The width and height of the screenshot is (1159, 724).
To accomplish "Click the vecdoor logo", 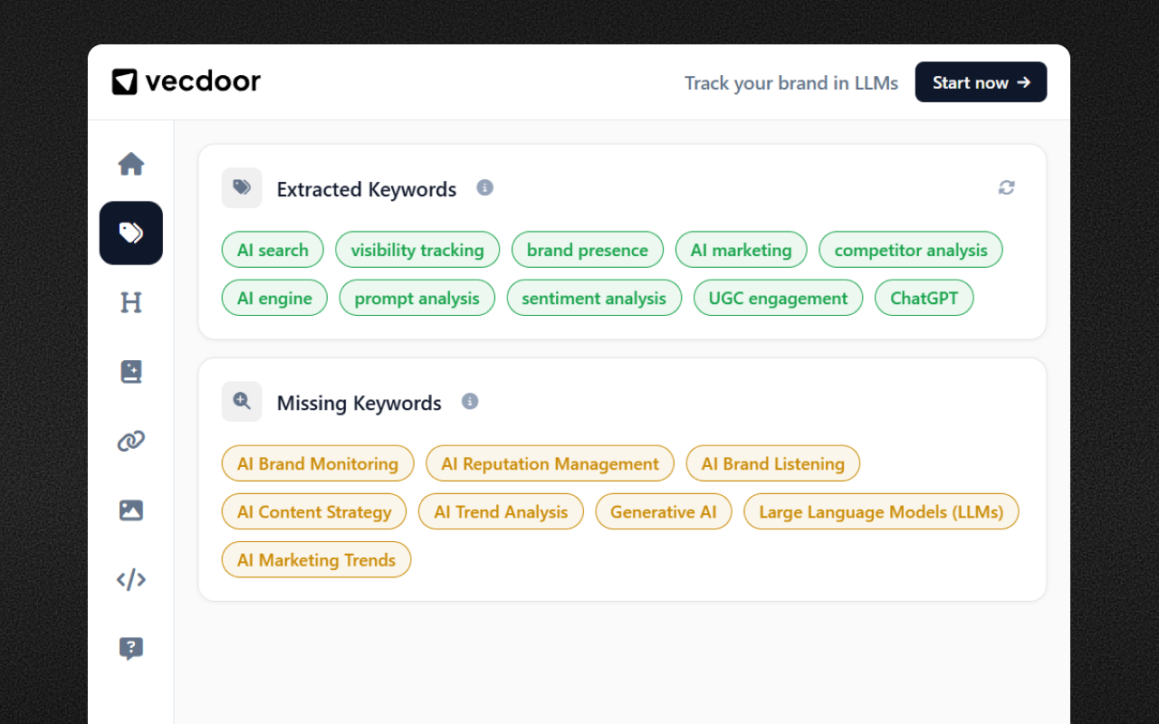I will [x=186, y=81].
